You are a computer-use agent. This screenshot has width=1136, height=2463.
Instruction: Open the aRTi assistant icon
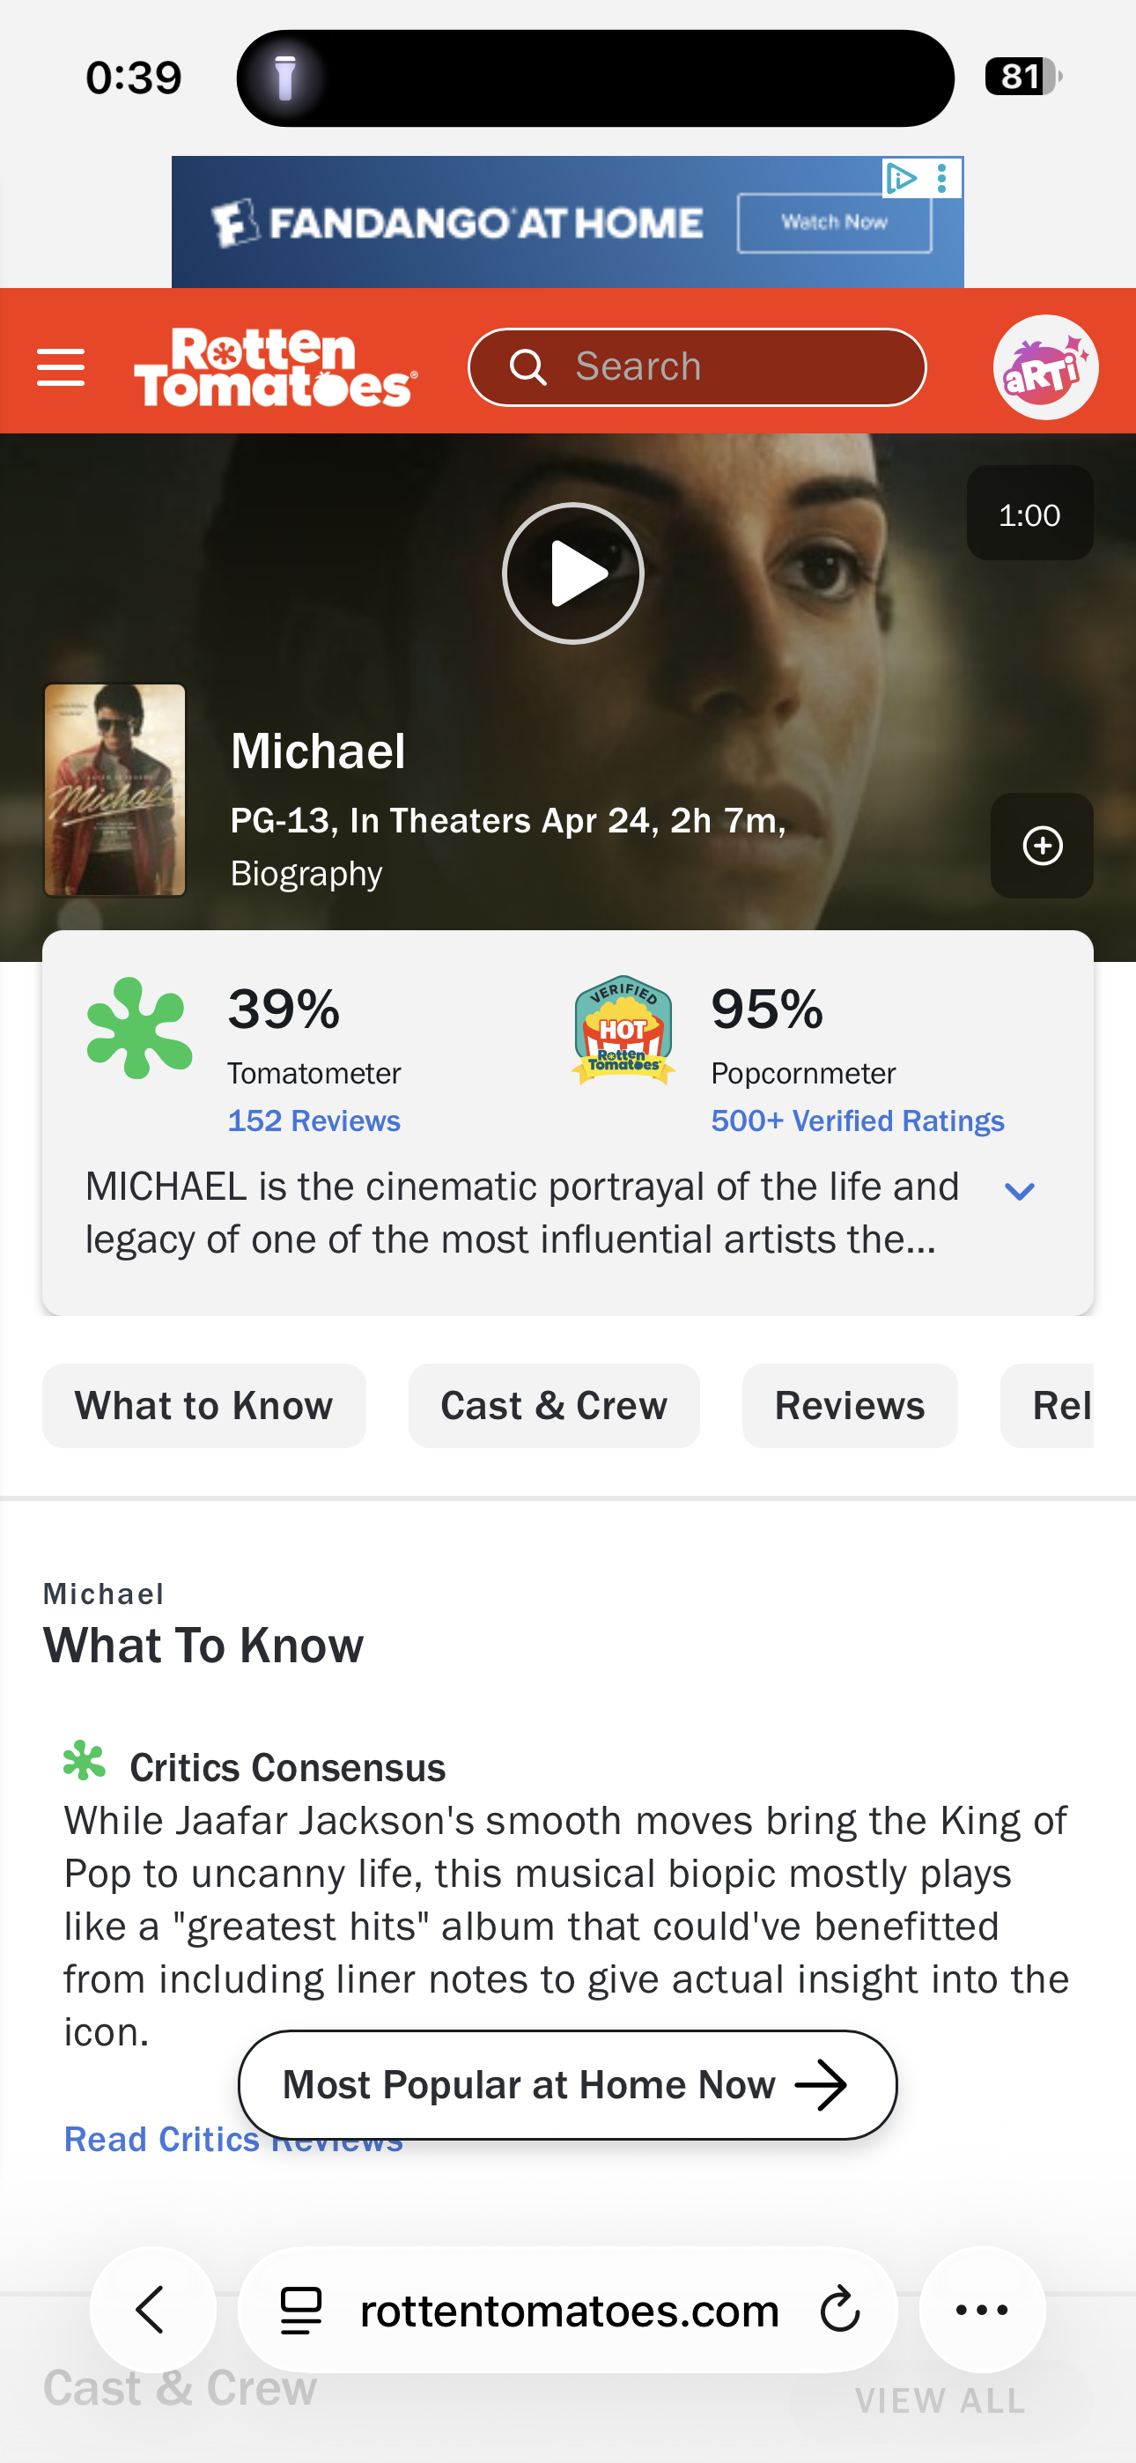pyautogui.click(x=1044, y=367)
